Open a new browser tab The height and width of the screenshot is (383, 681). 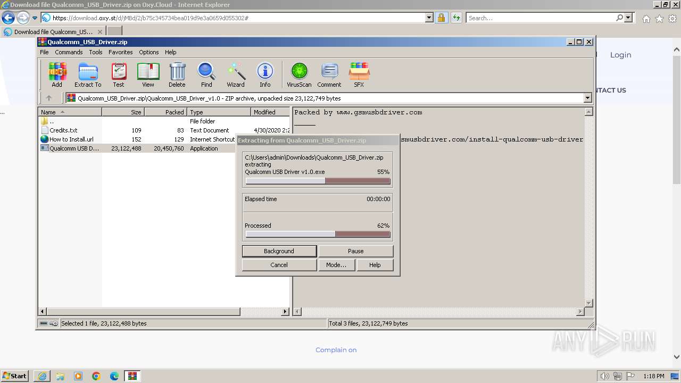pyautogui.click(x=114, y=31)
